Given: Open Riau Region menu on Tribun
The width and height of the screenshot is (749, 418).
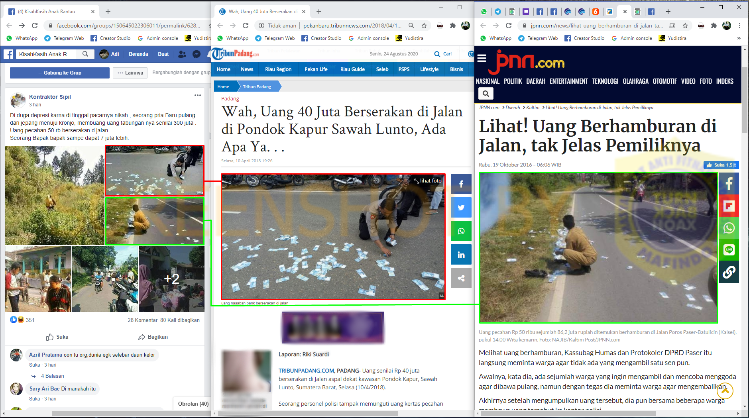Looking at the screenshot, I should click(x=278, y=69).
